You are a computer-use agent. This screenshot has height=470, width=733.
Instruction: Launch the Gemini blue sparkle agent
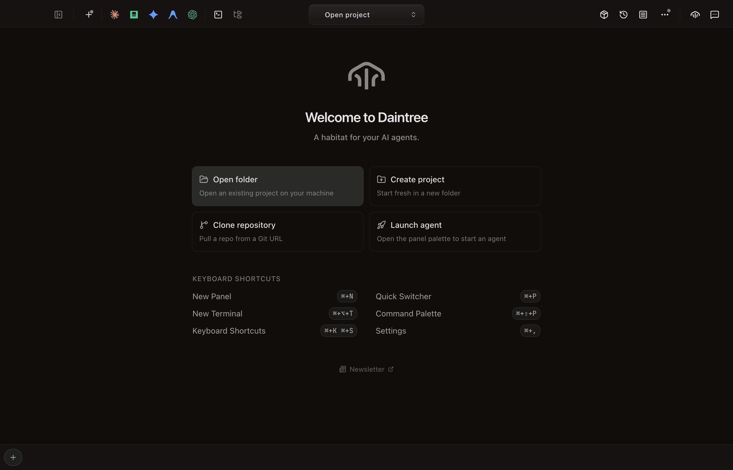pos(153,15)
